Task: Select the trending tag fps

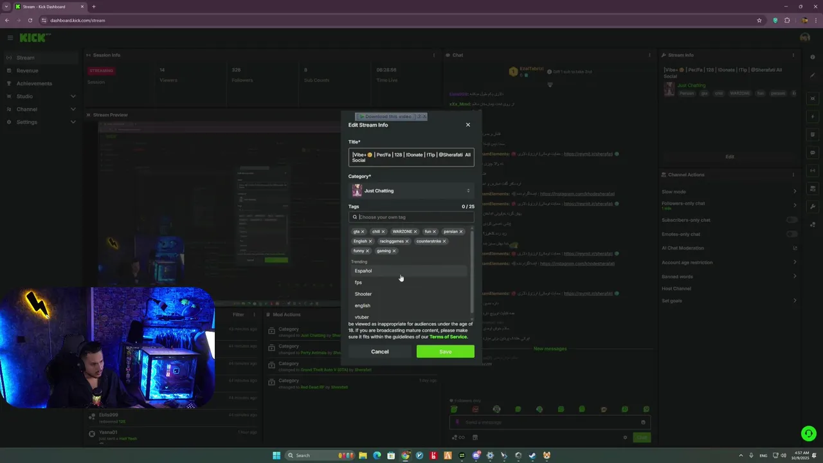Action: pos(409,282)
